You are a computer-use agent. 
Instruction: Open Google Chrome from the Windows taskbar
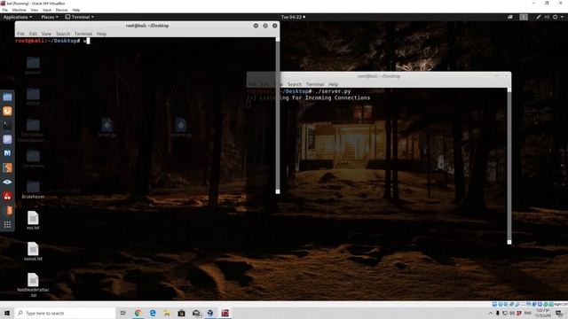138,313
